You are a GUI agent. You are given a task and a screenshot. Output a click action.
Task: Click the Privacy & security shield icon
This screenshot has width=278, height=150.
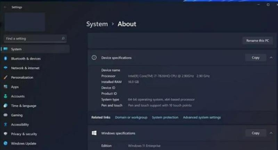click(6, 134)
